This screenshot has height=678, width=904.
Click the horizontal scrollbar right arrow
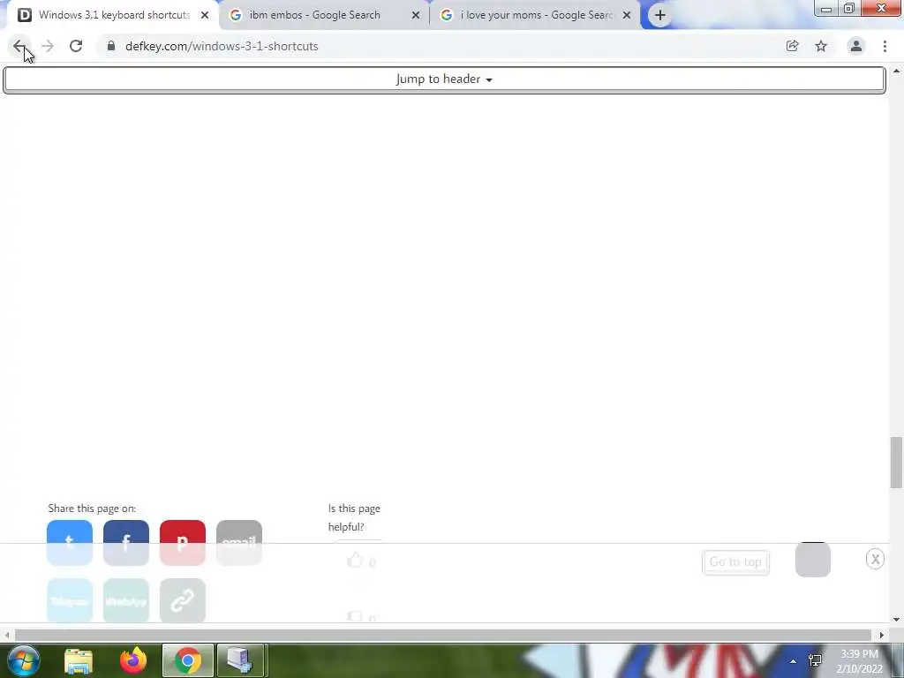[x=881, y=635]
